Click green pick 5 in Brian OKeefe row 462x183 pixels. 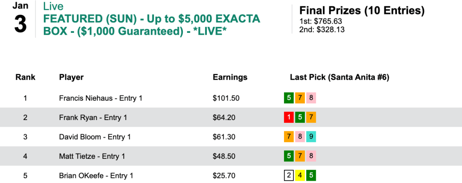pyautogui.click(x=311, y=176)
